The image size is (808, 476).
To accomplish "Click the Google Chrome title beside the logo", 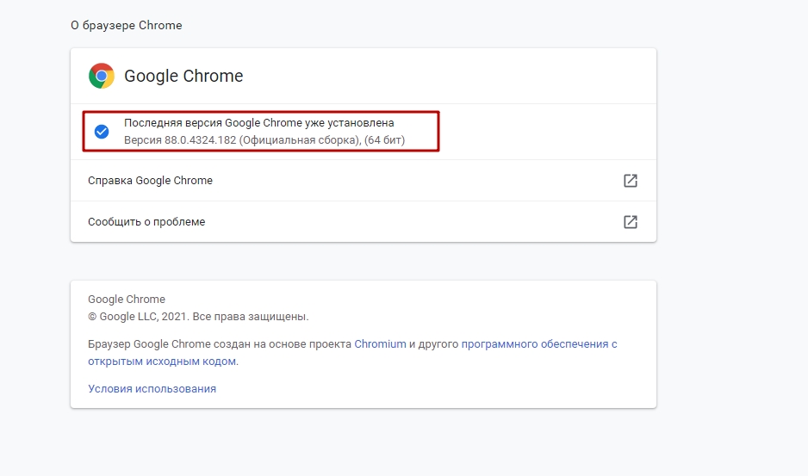I will tap(183, 76).
